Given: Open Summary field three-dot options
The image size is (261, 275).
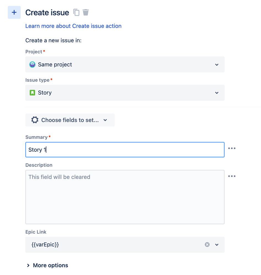Looking at the screenshot, I should (232, 149).
